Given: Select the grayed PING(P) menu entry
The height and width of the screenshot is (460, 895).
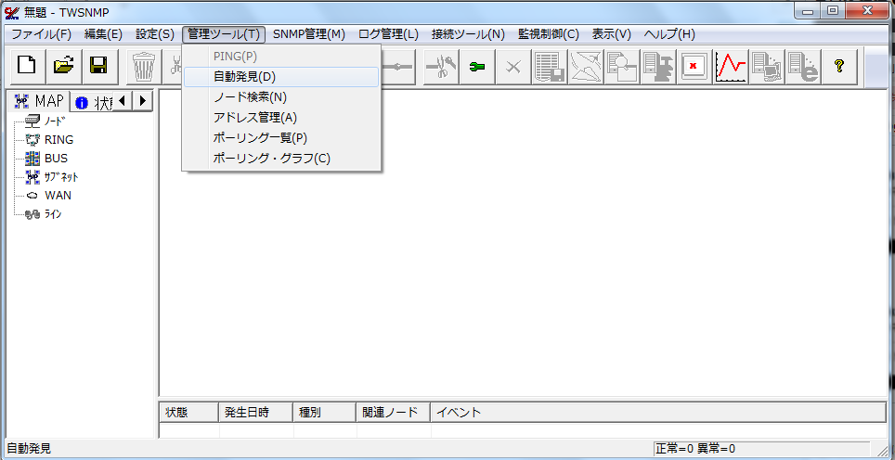Looking at the screenshot, I should click(x=281, y=57).
